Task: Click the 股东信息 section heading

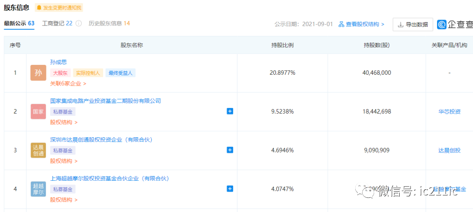Action: (x=17, y=8)
